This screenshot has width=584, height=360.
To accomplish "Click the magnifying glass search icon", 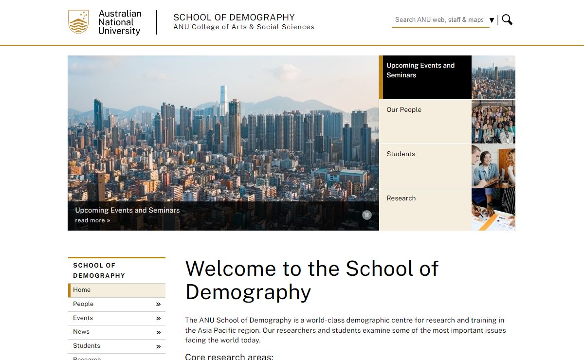I will tap(507, 20).
